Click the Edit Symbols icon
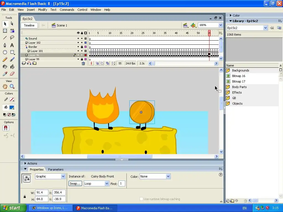Viewport: 283px width, 212px height. [x=193, y=25]
